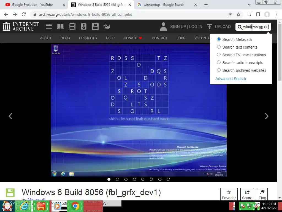This screenshot has height=212, width=282.
Task: Click the browser address bar URL
Action: tap(86, 14)
